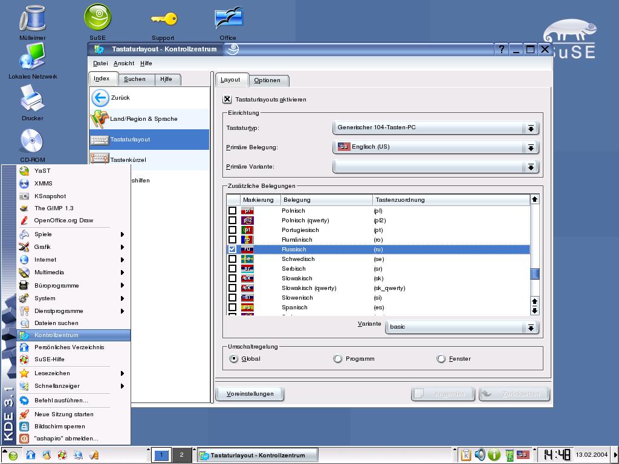
Task: Open the Datei menu
Action: click(x=100, y=63)
